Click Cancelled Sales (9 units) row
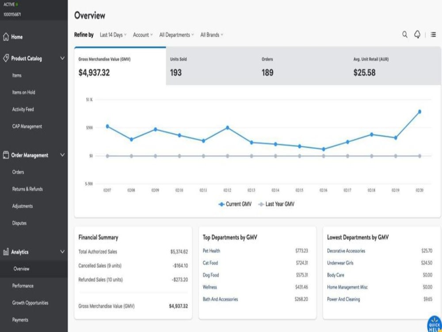The width and height of the screenshot is (442, 332). point(133,266)
